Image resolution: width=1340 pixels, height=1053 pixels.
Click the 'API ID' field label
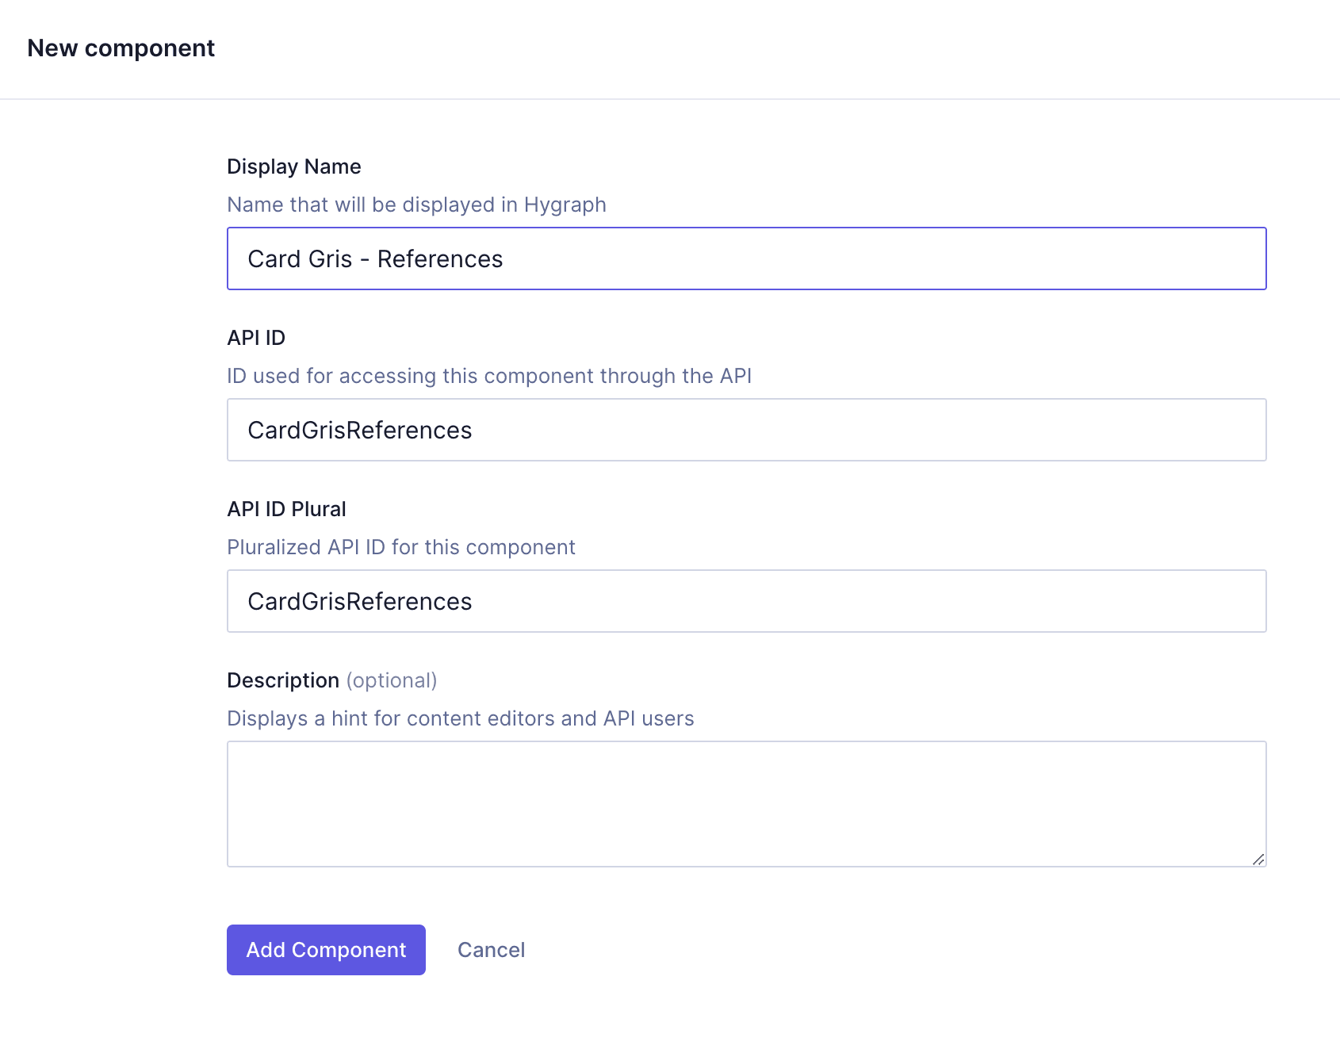[256, 338]
